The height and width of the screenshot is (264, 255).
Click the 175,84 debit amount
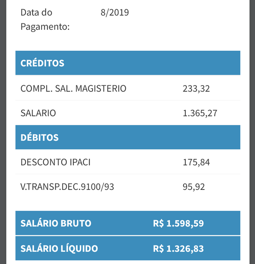[x=196, y=162]
